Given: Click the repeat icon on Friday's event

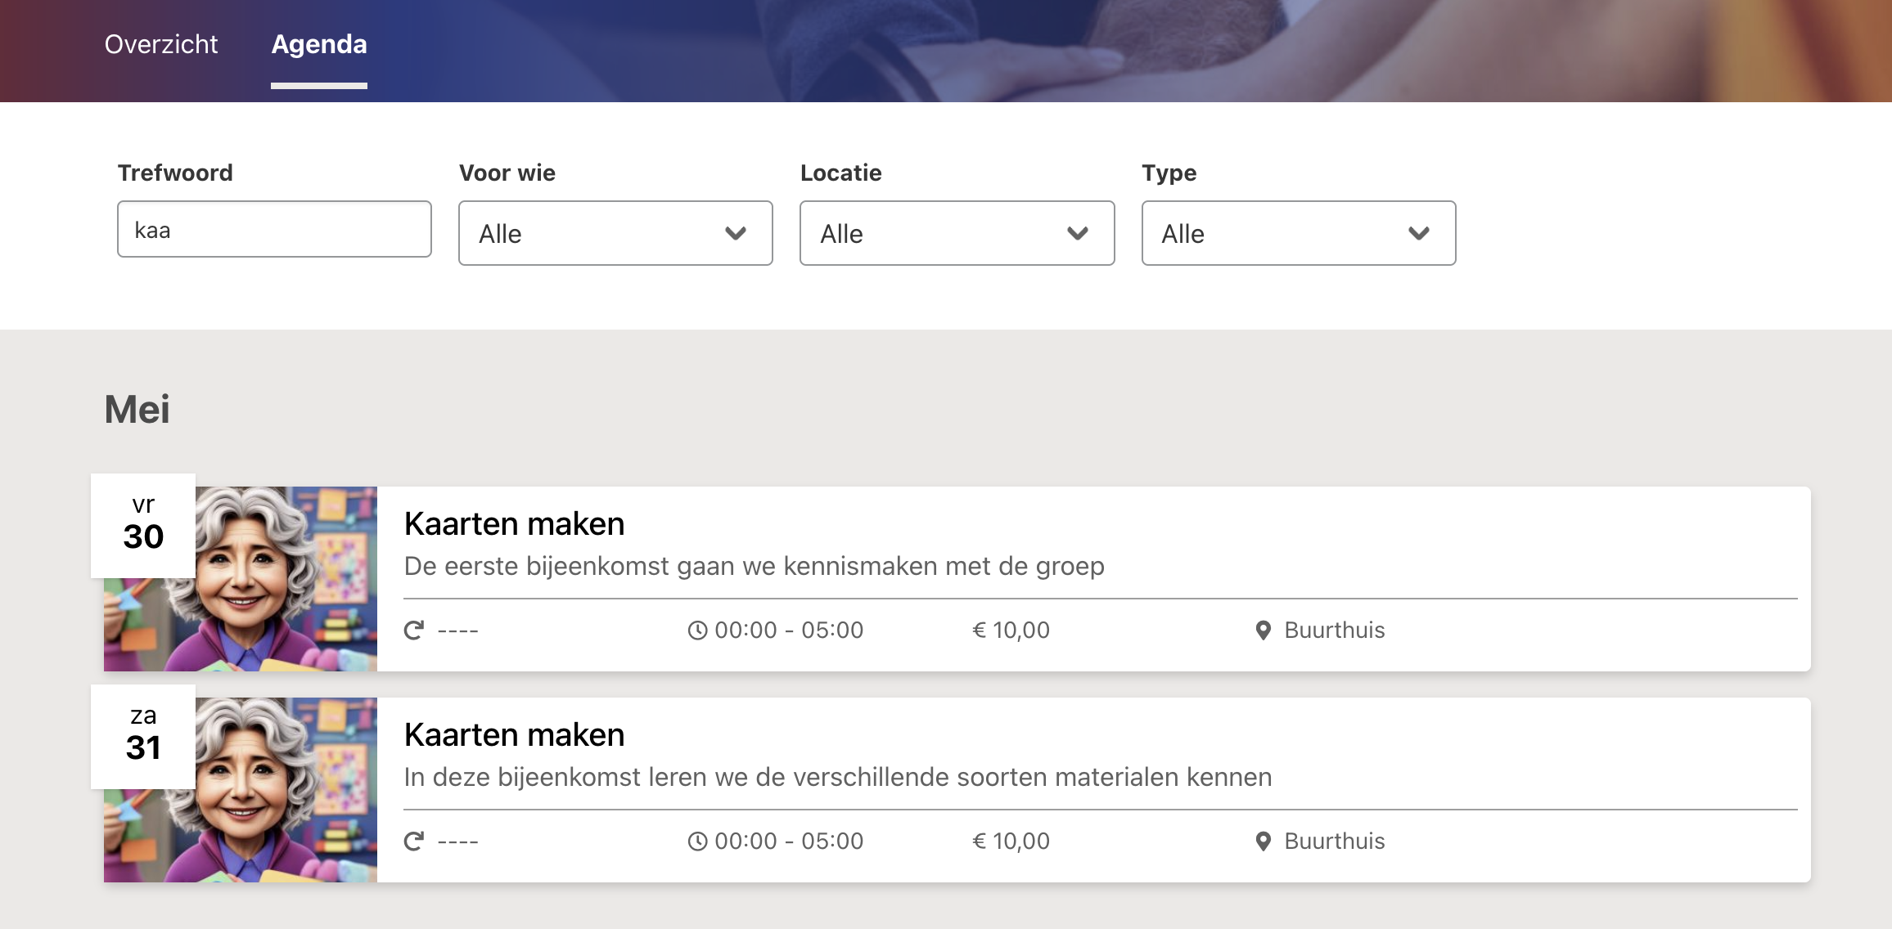Looking at the screenshot, I should pos(414,630).
